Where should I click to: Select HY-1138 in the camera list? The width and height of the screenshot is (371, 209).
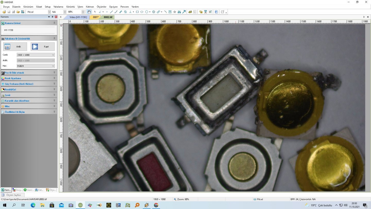(x=9, y=30)
